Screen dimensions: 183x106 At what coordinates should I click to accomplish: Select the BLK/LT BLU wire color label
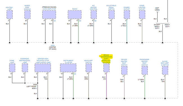point(124,25)
